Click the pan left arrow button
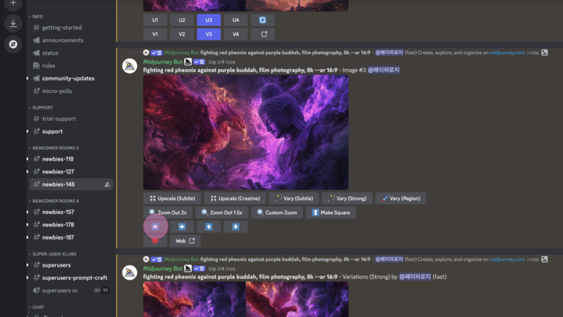 155,227
